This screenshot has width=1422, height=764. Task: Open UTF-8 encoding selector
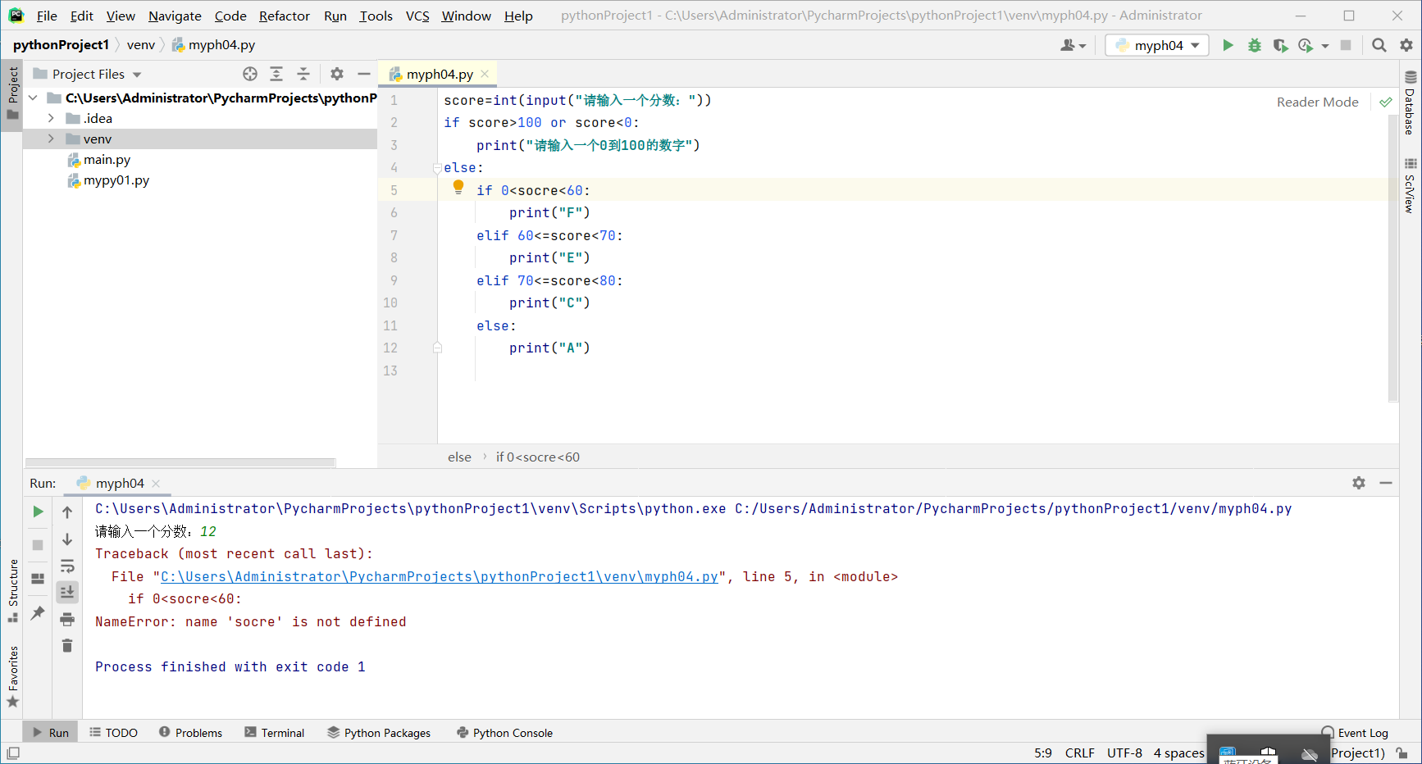click(1124, 753)
